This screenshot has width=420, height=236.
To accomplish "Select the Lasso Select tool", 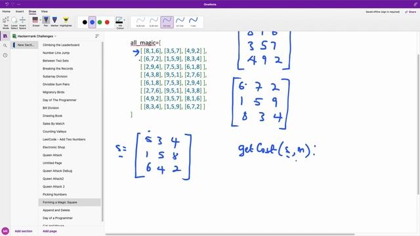I will tap(14, 23).
